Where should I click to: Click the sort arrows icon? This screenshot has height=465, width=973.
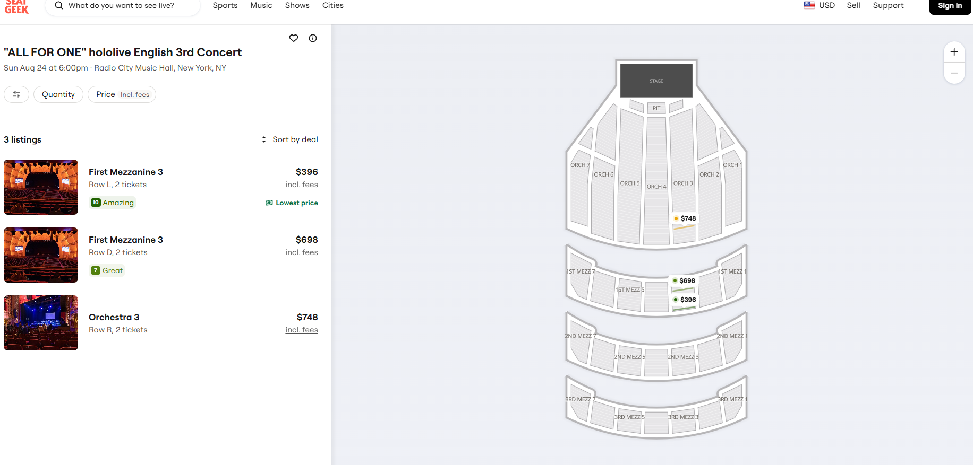click(x=264, y=139)
